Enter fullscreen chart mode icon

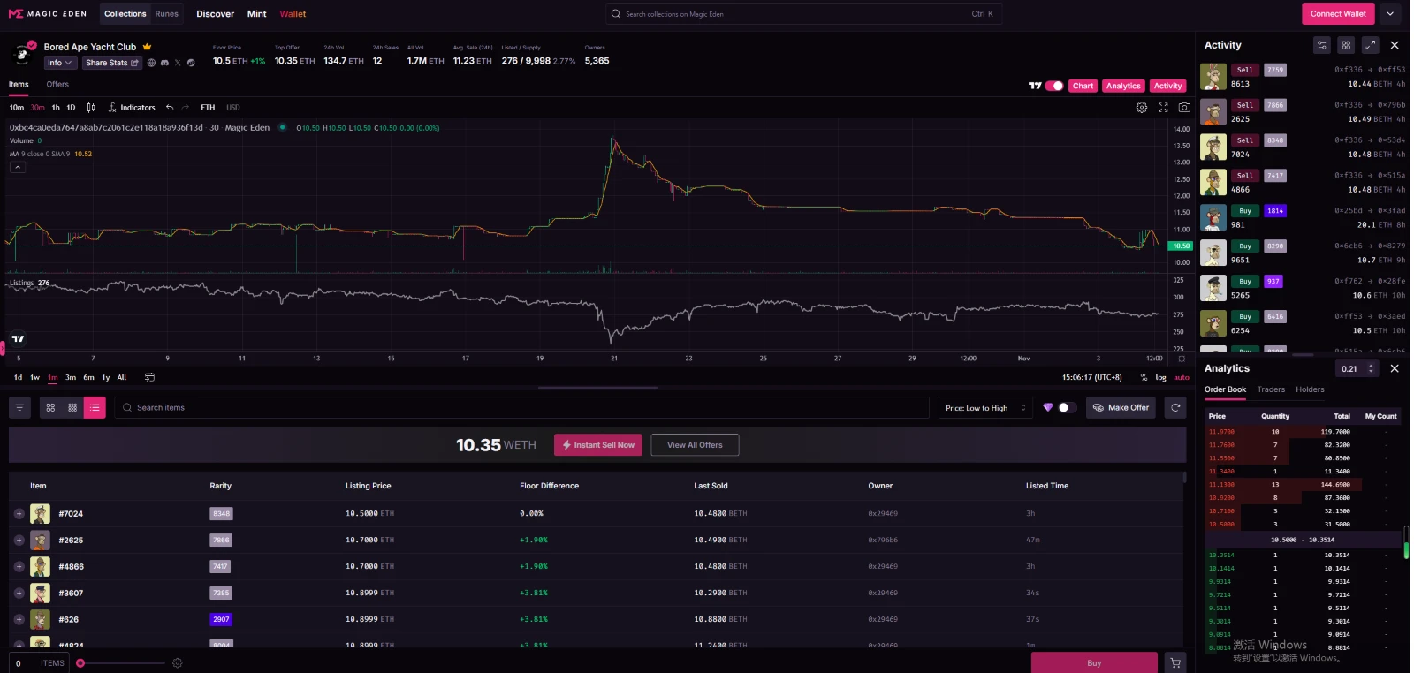click(x=1163, y=108)
